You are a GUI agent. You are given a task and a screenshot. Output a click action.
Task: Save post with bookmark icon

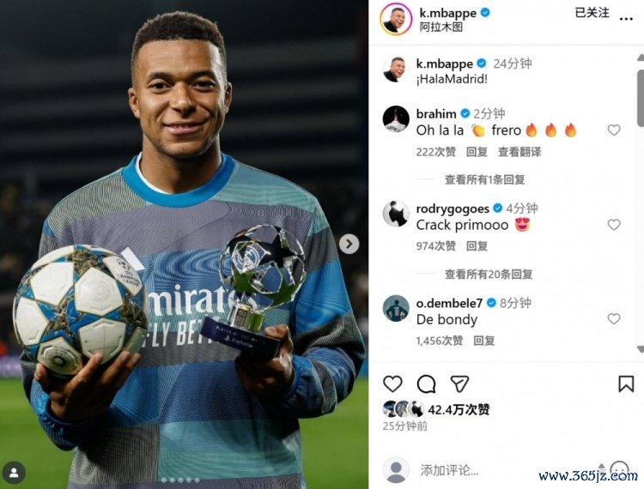tap(626, 384)
